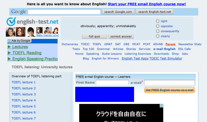Click the AdChoices icon on Japanese ad

click(162, 106)
